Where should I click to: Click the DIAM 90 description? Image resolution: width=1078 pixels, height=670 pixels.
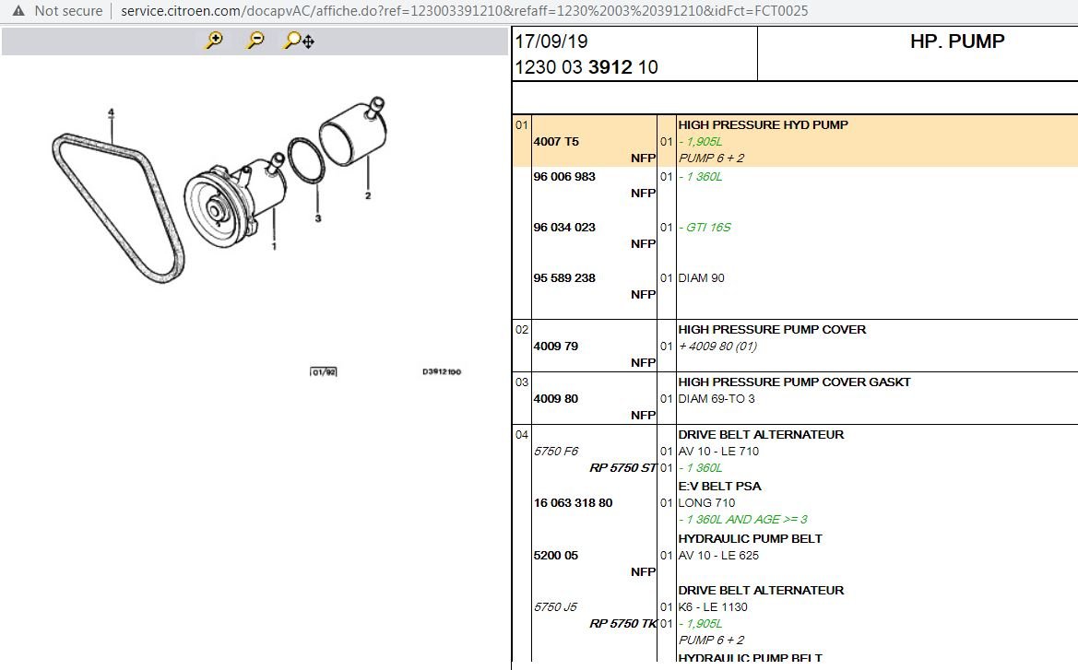[701, 278]
